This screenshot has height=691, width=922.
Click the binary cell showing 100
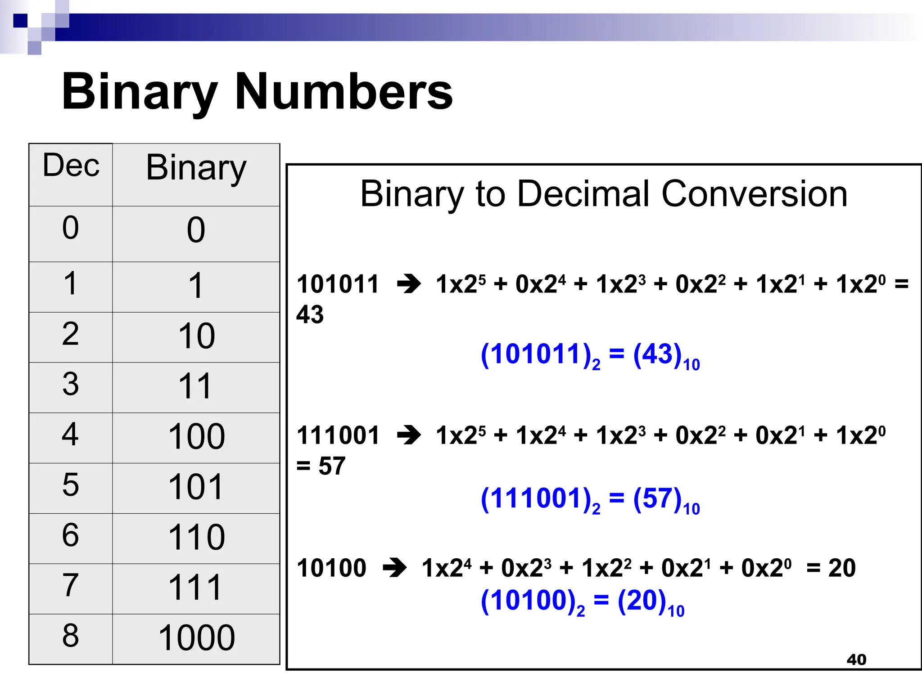(196, 437)
